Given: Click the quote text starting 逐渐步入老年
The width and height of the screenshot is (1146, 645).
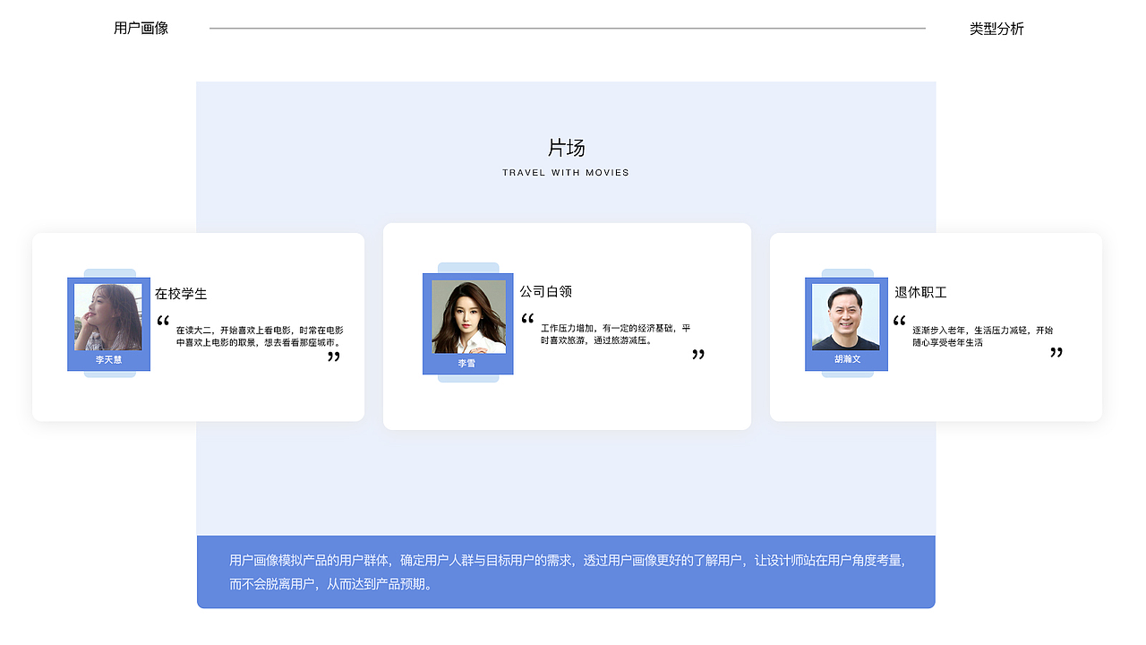Looking at the screenshot, I should point(983,336).
